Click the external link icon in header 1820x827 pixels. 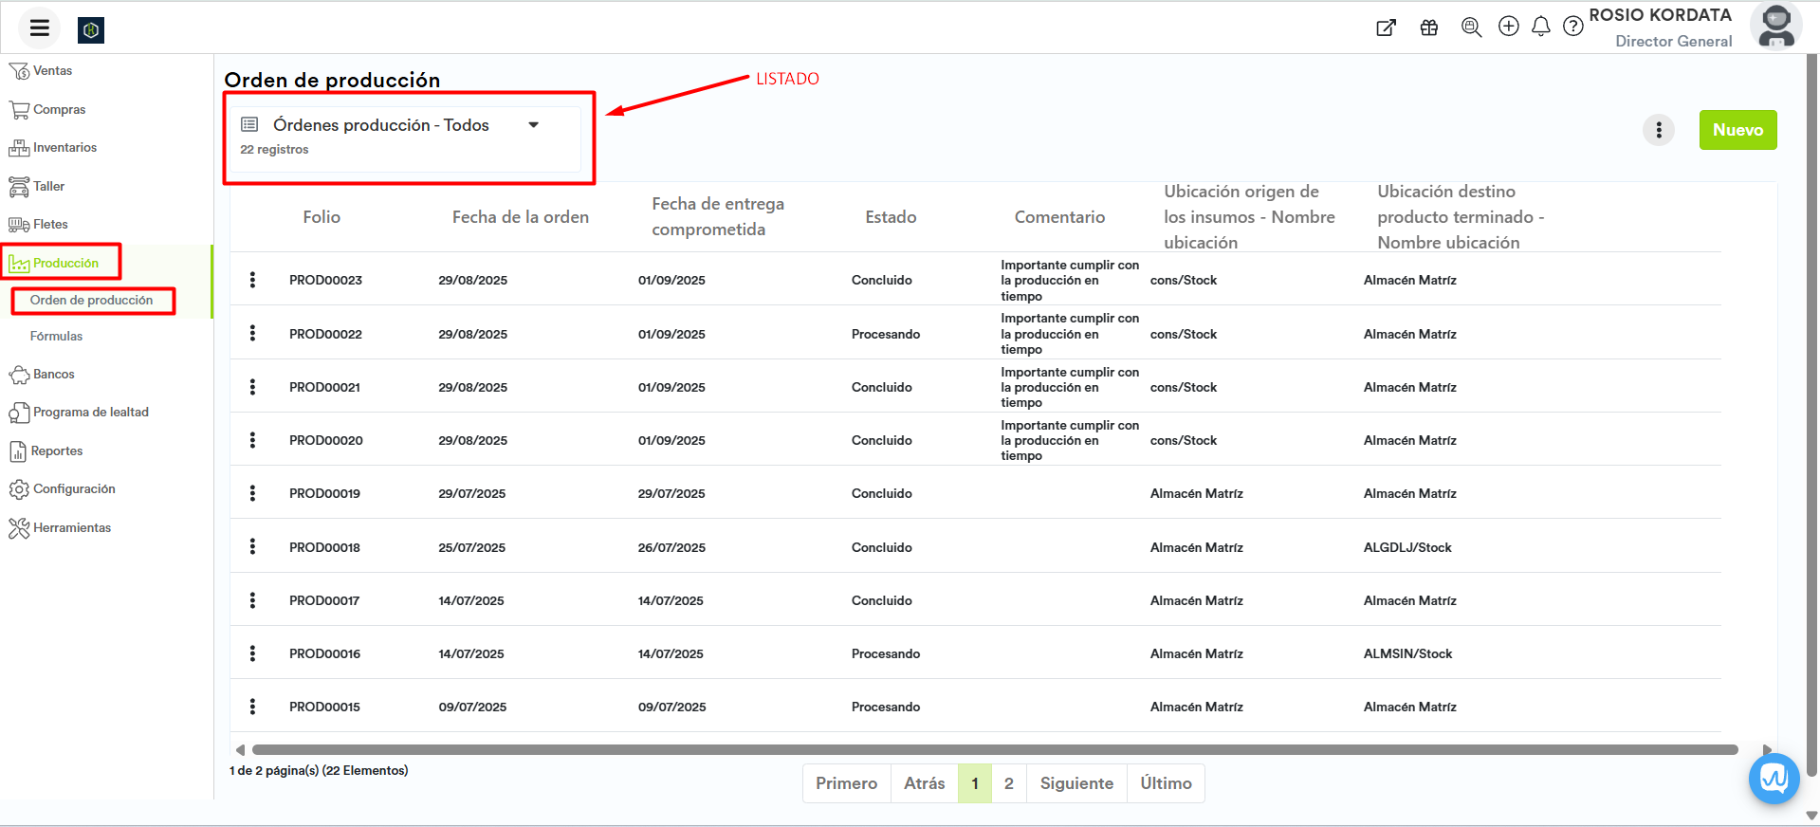coord(1386,28)
